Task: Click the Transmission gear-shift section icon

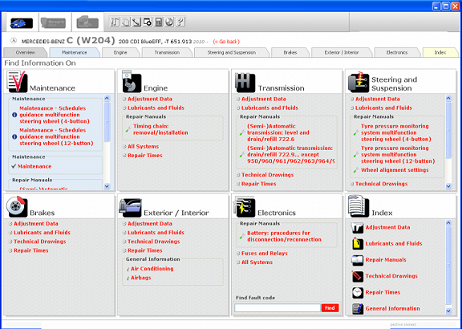Action: click(x=245, y=82)
